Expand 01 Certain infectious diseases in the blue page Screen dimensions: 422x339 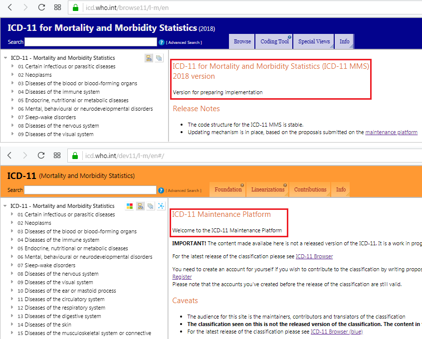pos(12,66)
